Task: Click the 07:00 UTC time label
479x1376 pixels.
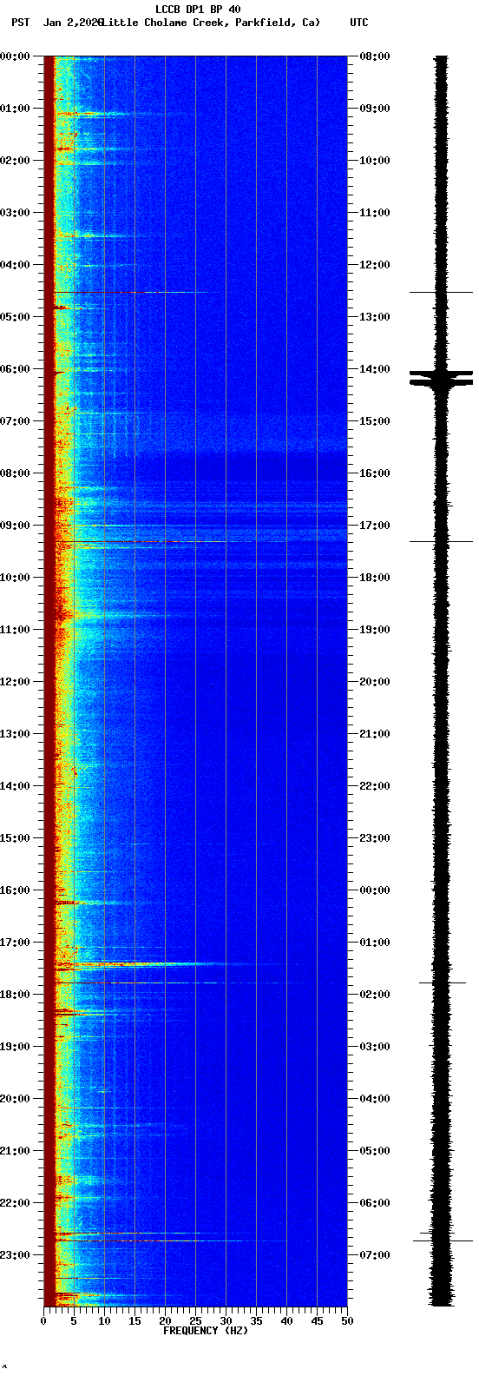Action: [x=375, y=1255]
